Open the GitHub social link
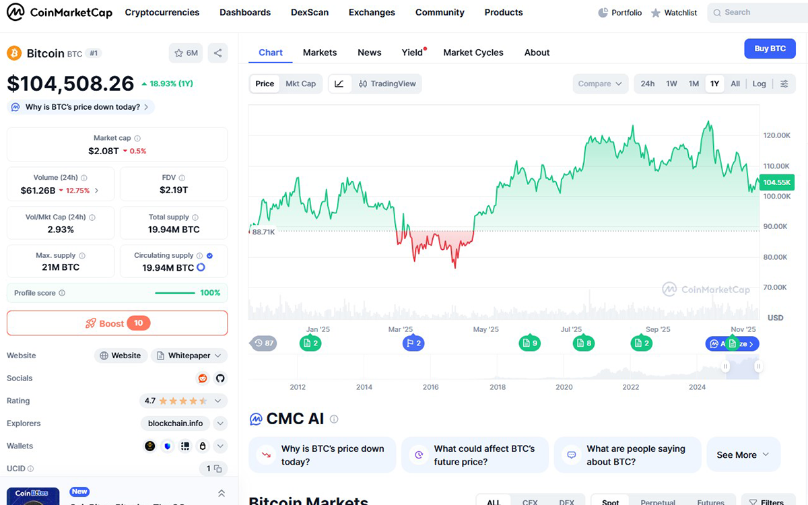The width and height of the screenshot is (808, 505). (x=220, y=378)
